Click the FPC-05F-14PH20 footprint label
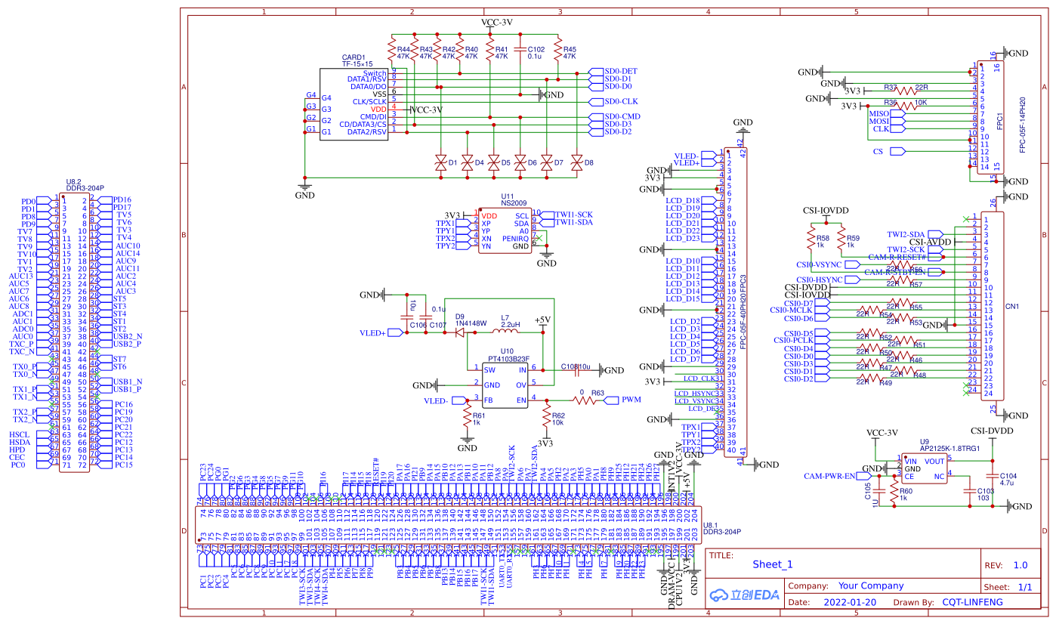This screenshot has width=1056, height=624. (x=1022, y=125)
